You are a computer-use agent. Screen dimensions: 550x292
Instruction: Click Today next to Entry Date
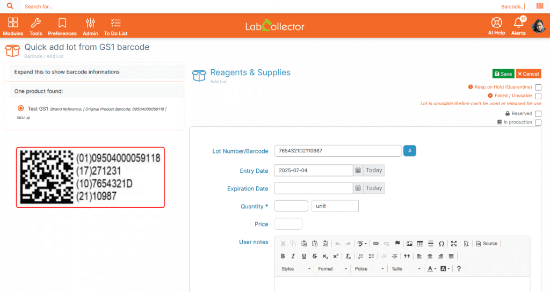tap(374, 170)
